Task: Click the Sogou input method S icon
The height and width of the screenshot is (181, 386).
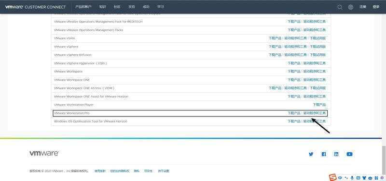Action: 333,177
